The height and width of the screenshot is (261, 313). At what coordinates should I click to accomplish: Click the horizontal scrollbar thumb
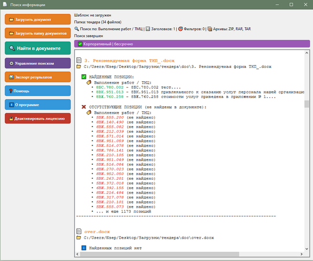click(160, 254)
